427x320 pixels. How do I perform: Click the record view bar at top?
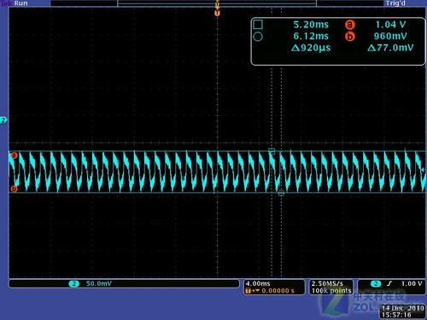click(217, 3)
